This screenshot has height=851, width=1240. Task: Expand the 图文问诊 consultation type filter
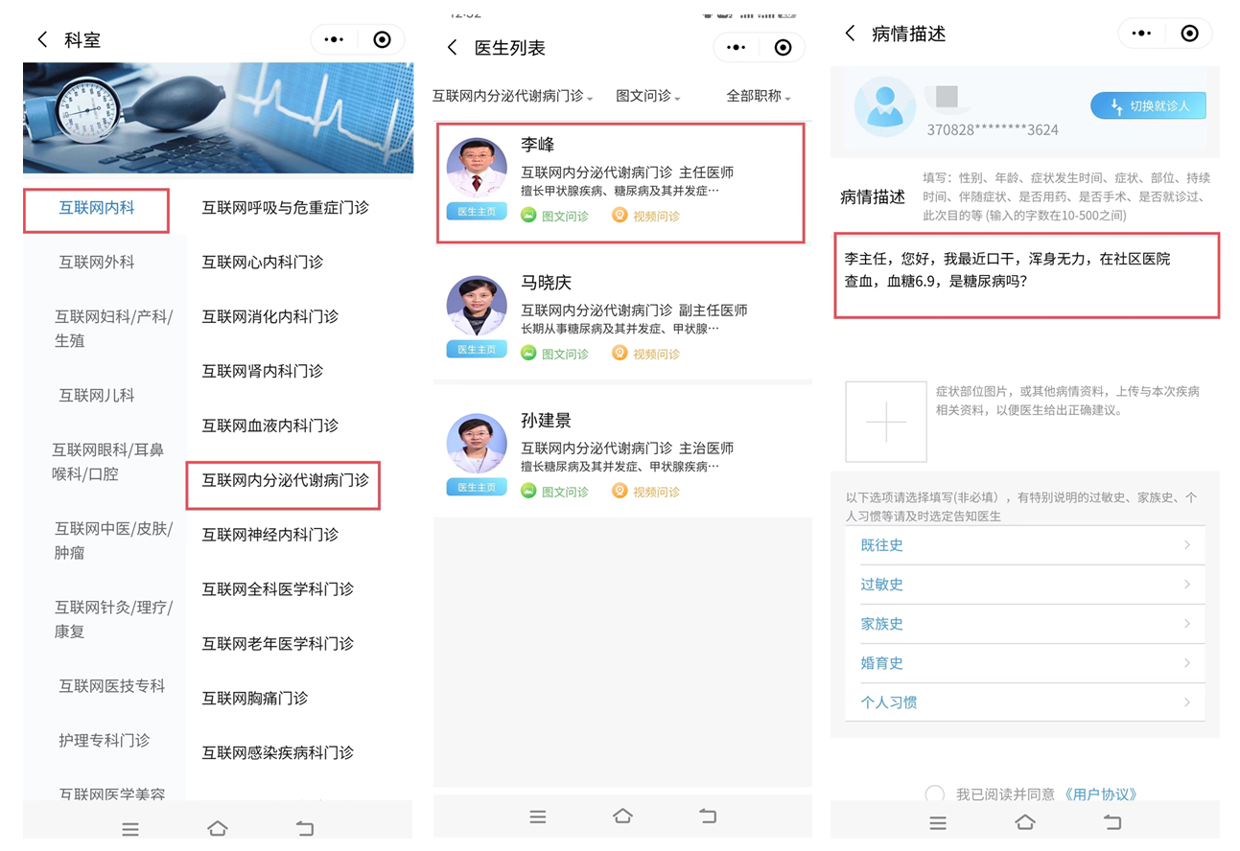[647, 97]
